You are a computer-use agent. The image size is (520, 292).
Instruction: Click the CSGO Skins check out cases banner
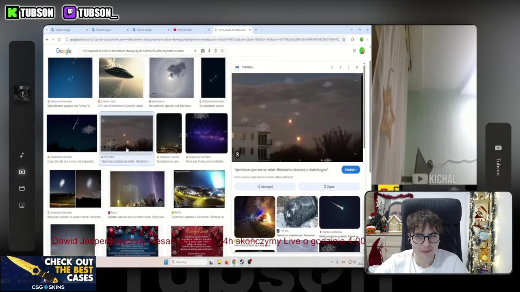click(48, 274)
